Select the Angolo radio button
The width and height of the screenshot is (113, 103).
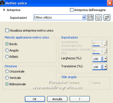pos(7,50)
